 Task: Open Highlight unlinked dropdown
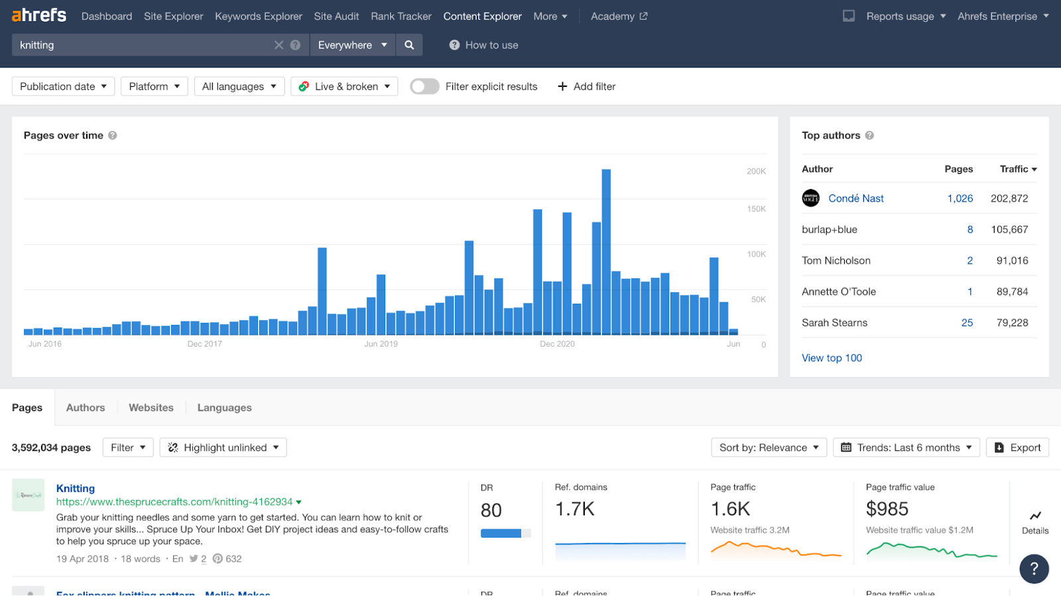click(x=223, y=447)
